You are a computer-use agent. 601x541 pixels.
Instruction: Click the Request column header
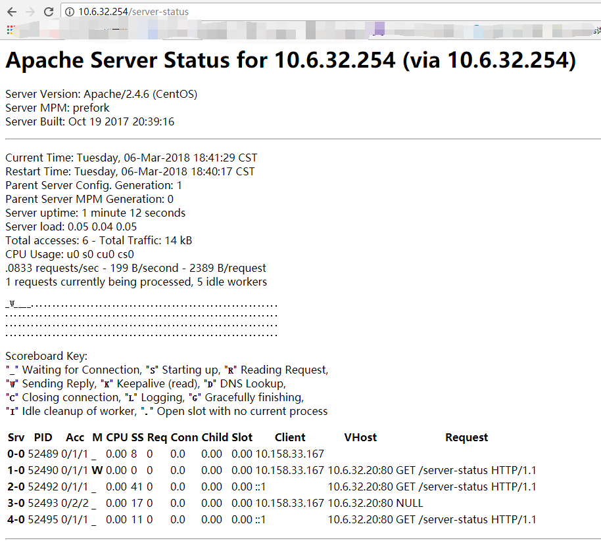click(x=466, y=437)
